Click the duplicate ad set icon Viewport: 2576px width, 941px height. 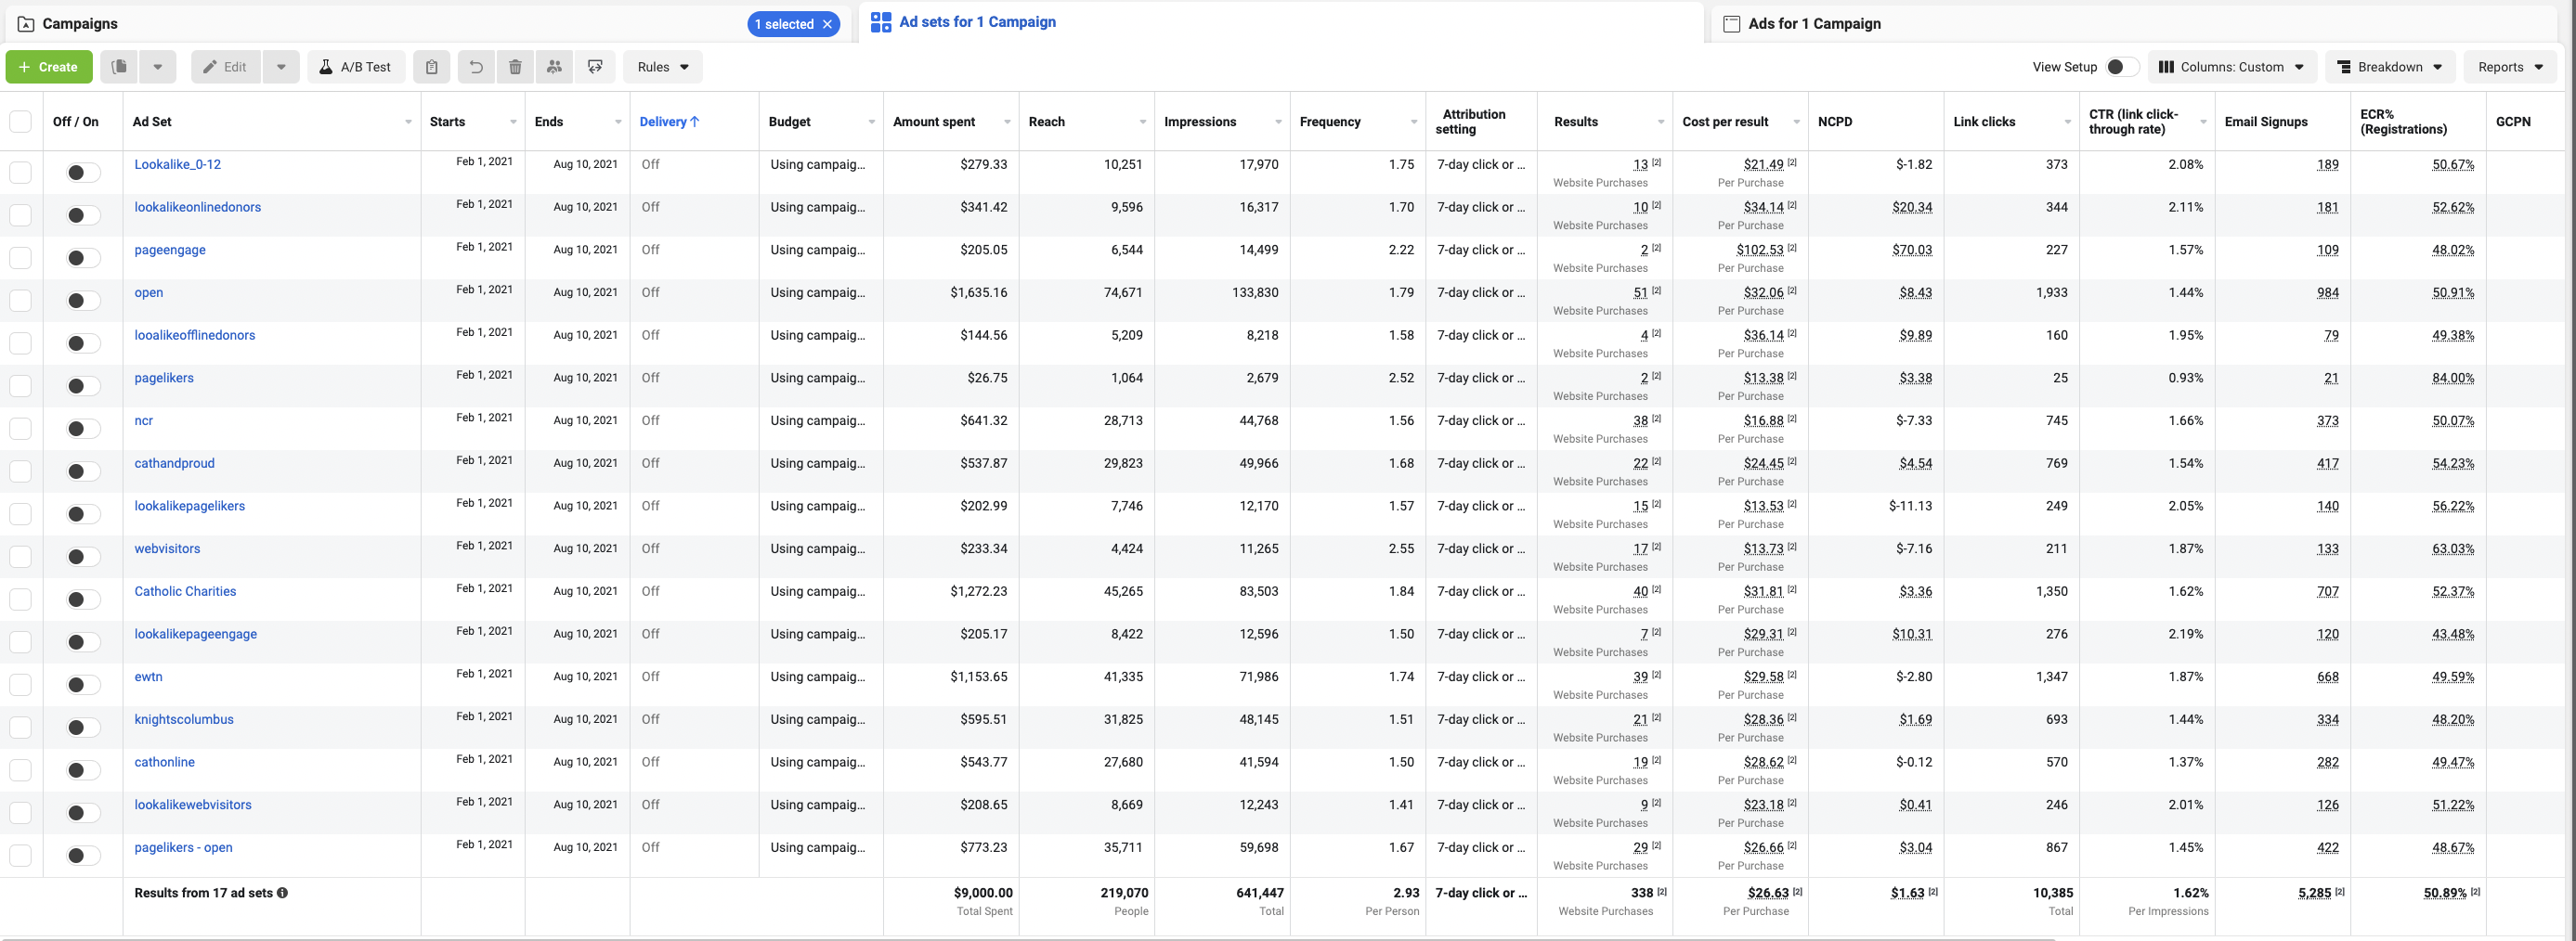pos(119,67)
